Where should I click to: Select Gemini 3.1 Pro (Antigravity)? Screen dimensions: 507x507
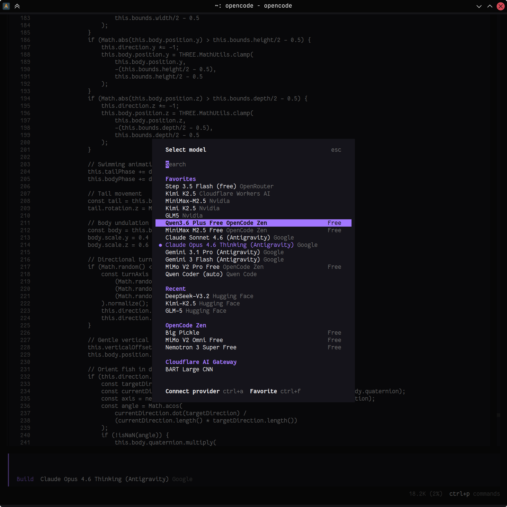pyautogui.click(x=224, y=252)
